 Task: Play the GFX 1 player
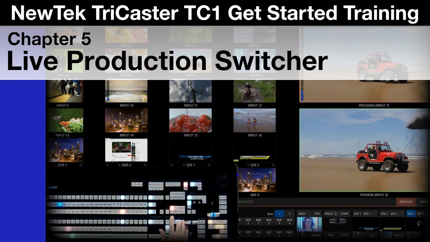click(x=184, y=165)
